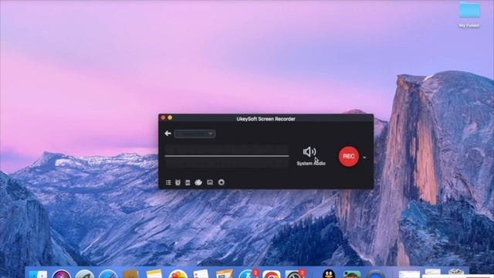This screenshot has width=494, height=278.
Task: Open the recording mode dropdown
Action: [195, 134]
